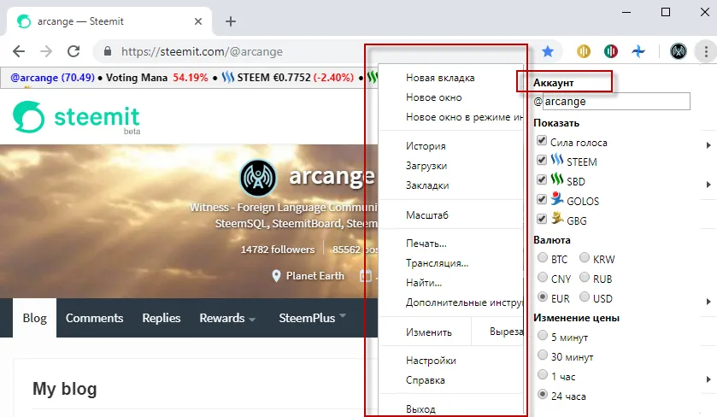Image resolution: width=717 pixels, height=417 pixels.
Task: Open the Chrome three-dot menu
Action: point(706,51)
